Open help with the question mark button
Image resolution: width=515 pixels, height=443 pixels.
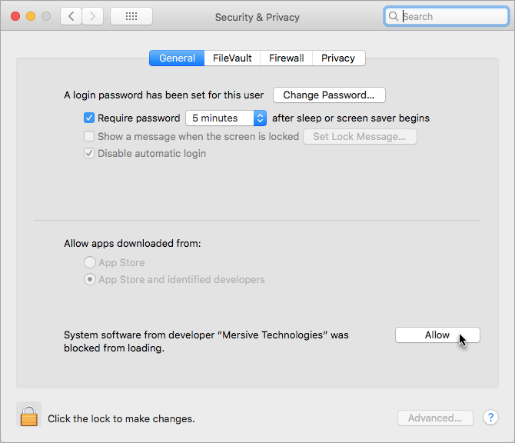pyautogui.click(x=490, y=418)
